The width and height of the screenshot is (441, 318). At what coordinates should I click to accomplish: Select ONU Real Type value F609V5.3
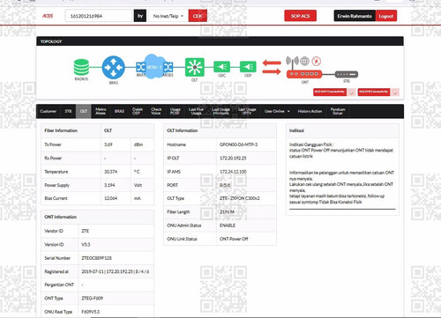[x=90, y=312]
